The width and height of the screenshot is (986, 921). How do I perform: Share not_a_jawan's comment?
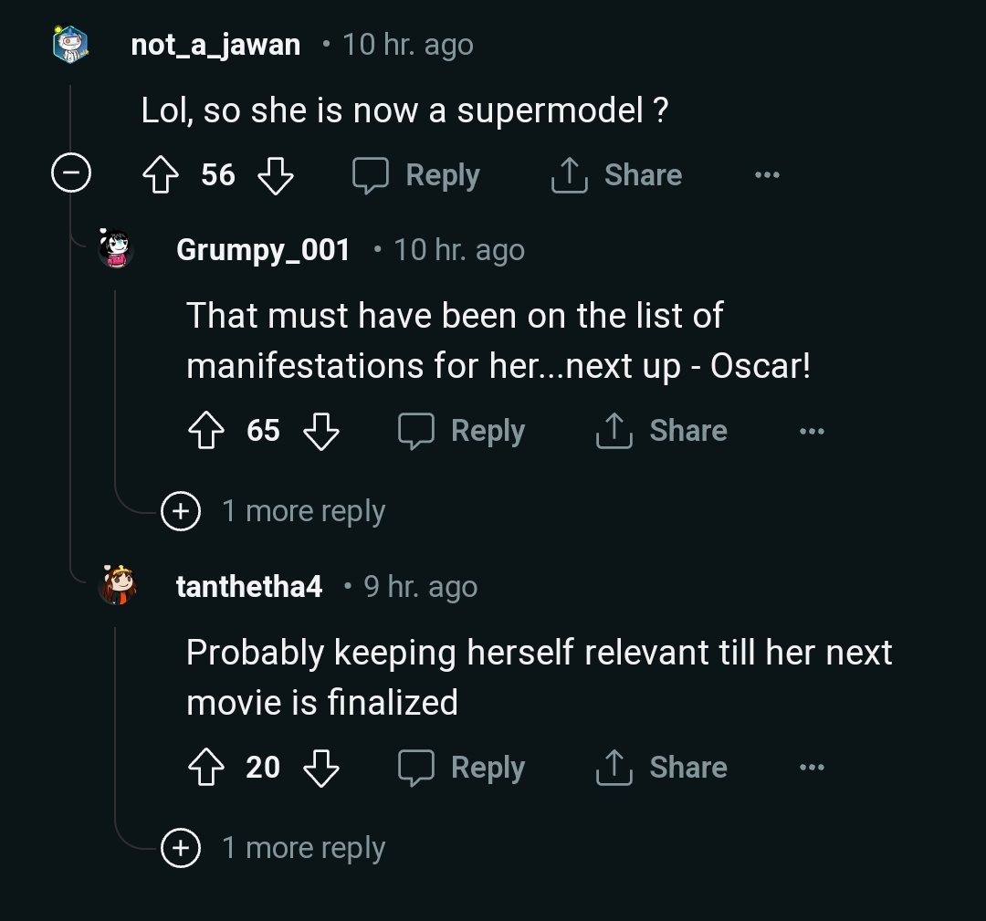(616, 175)
